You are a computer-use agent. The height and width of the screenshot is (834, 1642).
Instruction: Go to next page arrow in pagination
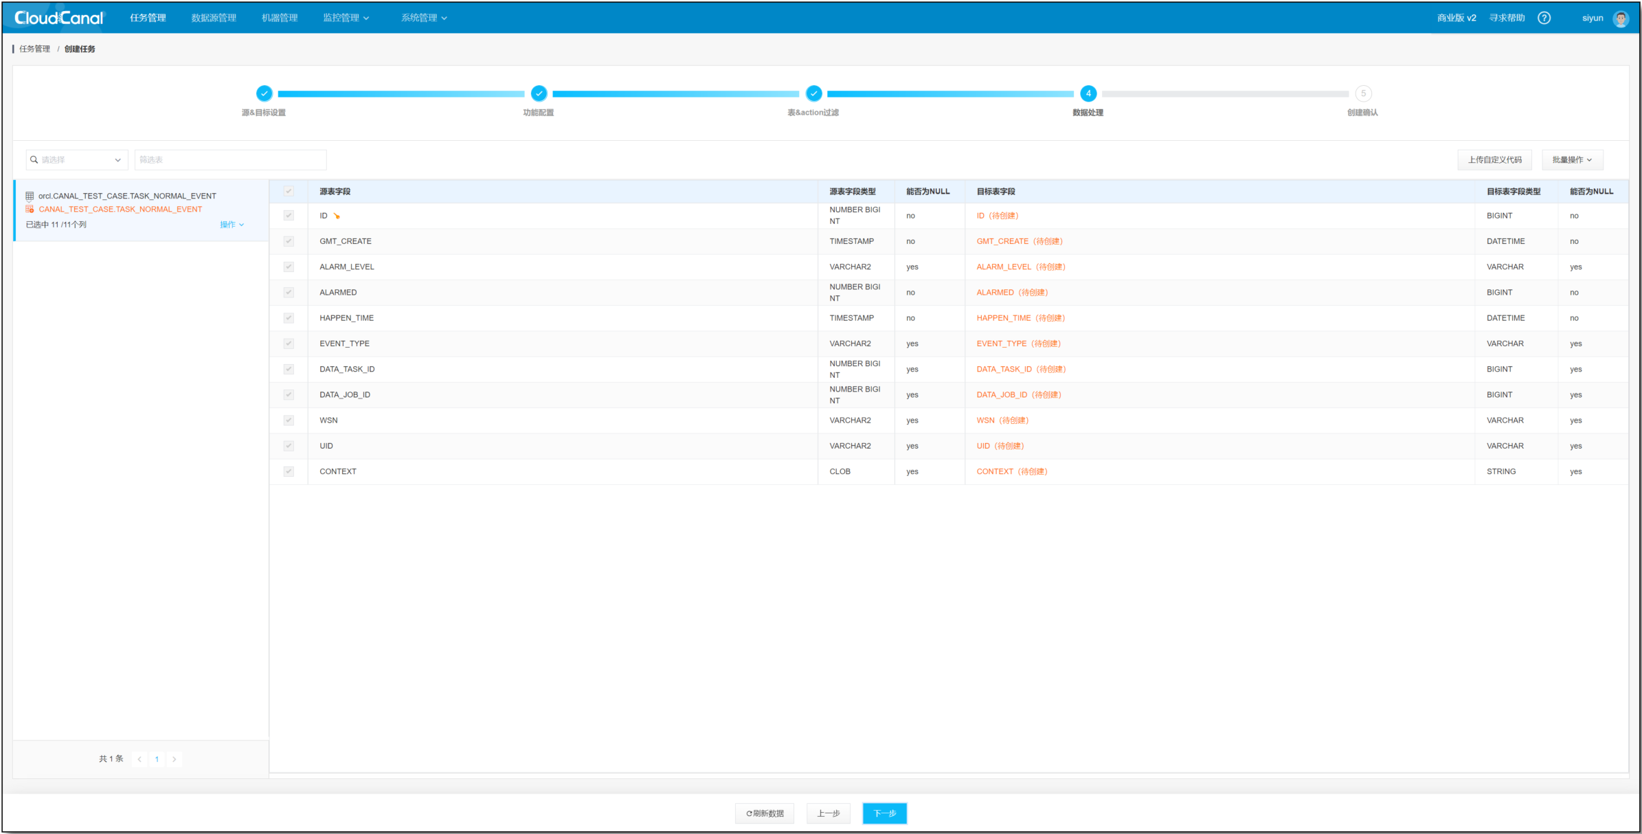click(x=175, y=759)
